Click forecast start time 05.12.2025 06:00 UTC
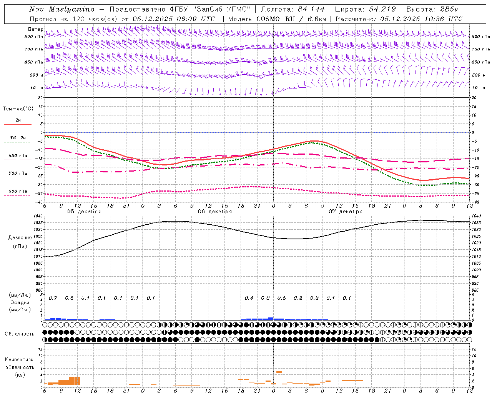The image size is (492, 394). (174, 19)
